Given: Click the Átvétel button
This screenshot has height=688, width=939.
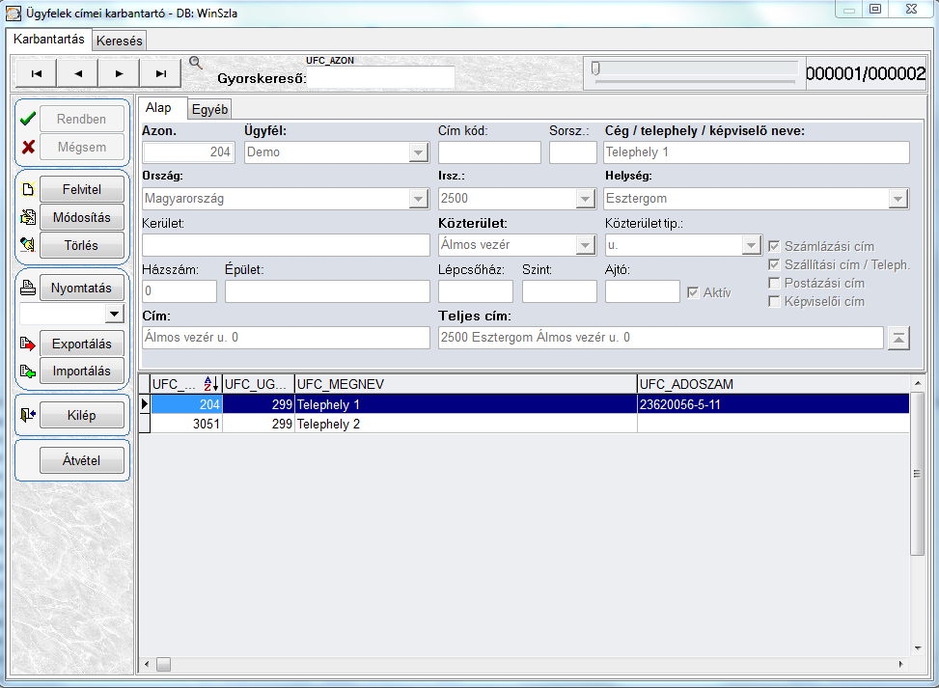Looking at the screenshot, I should (82, 460).
